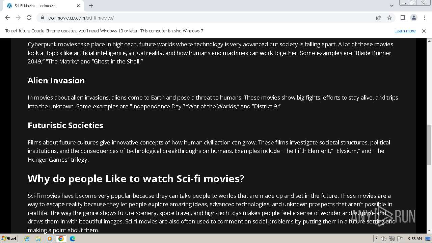Launch Internet Explorer from the taskbar

tap(27, 239)
